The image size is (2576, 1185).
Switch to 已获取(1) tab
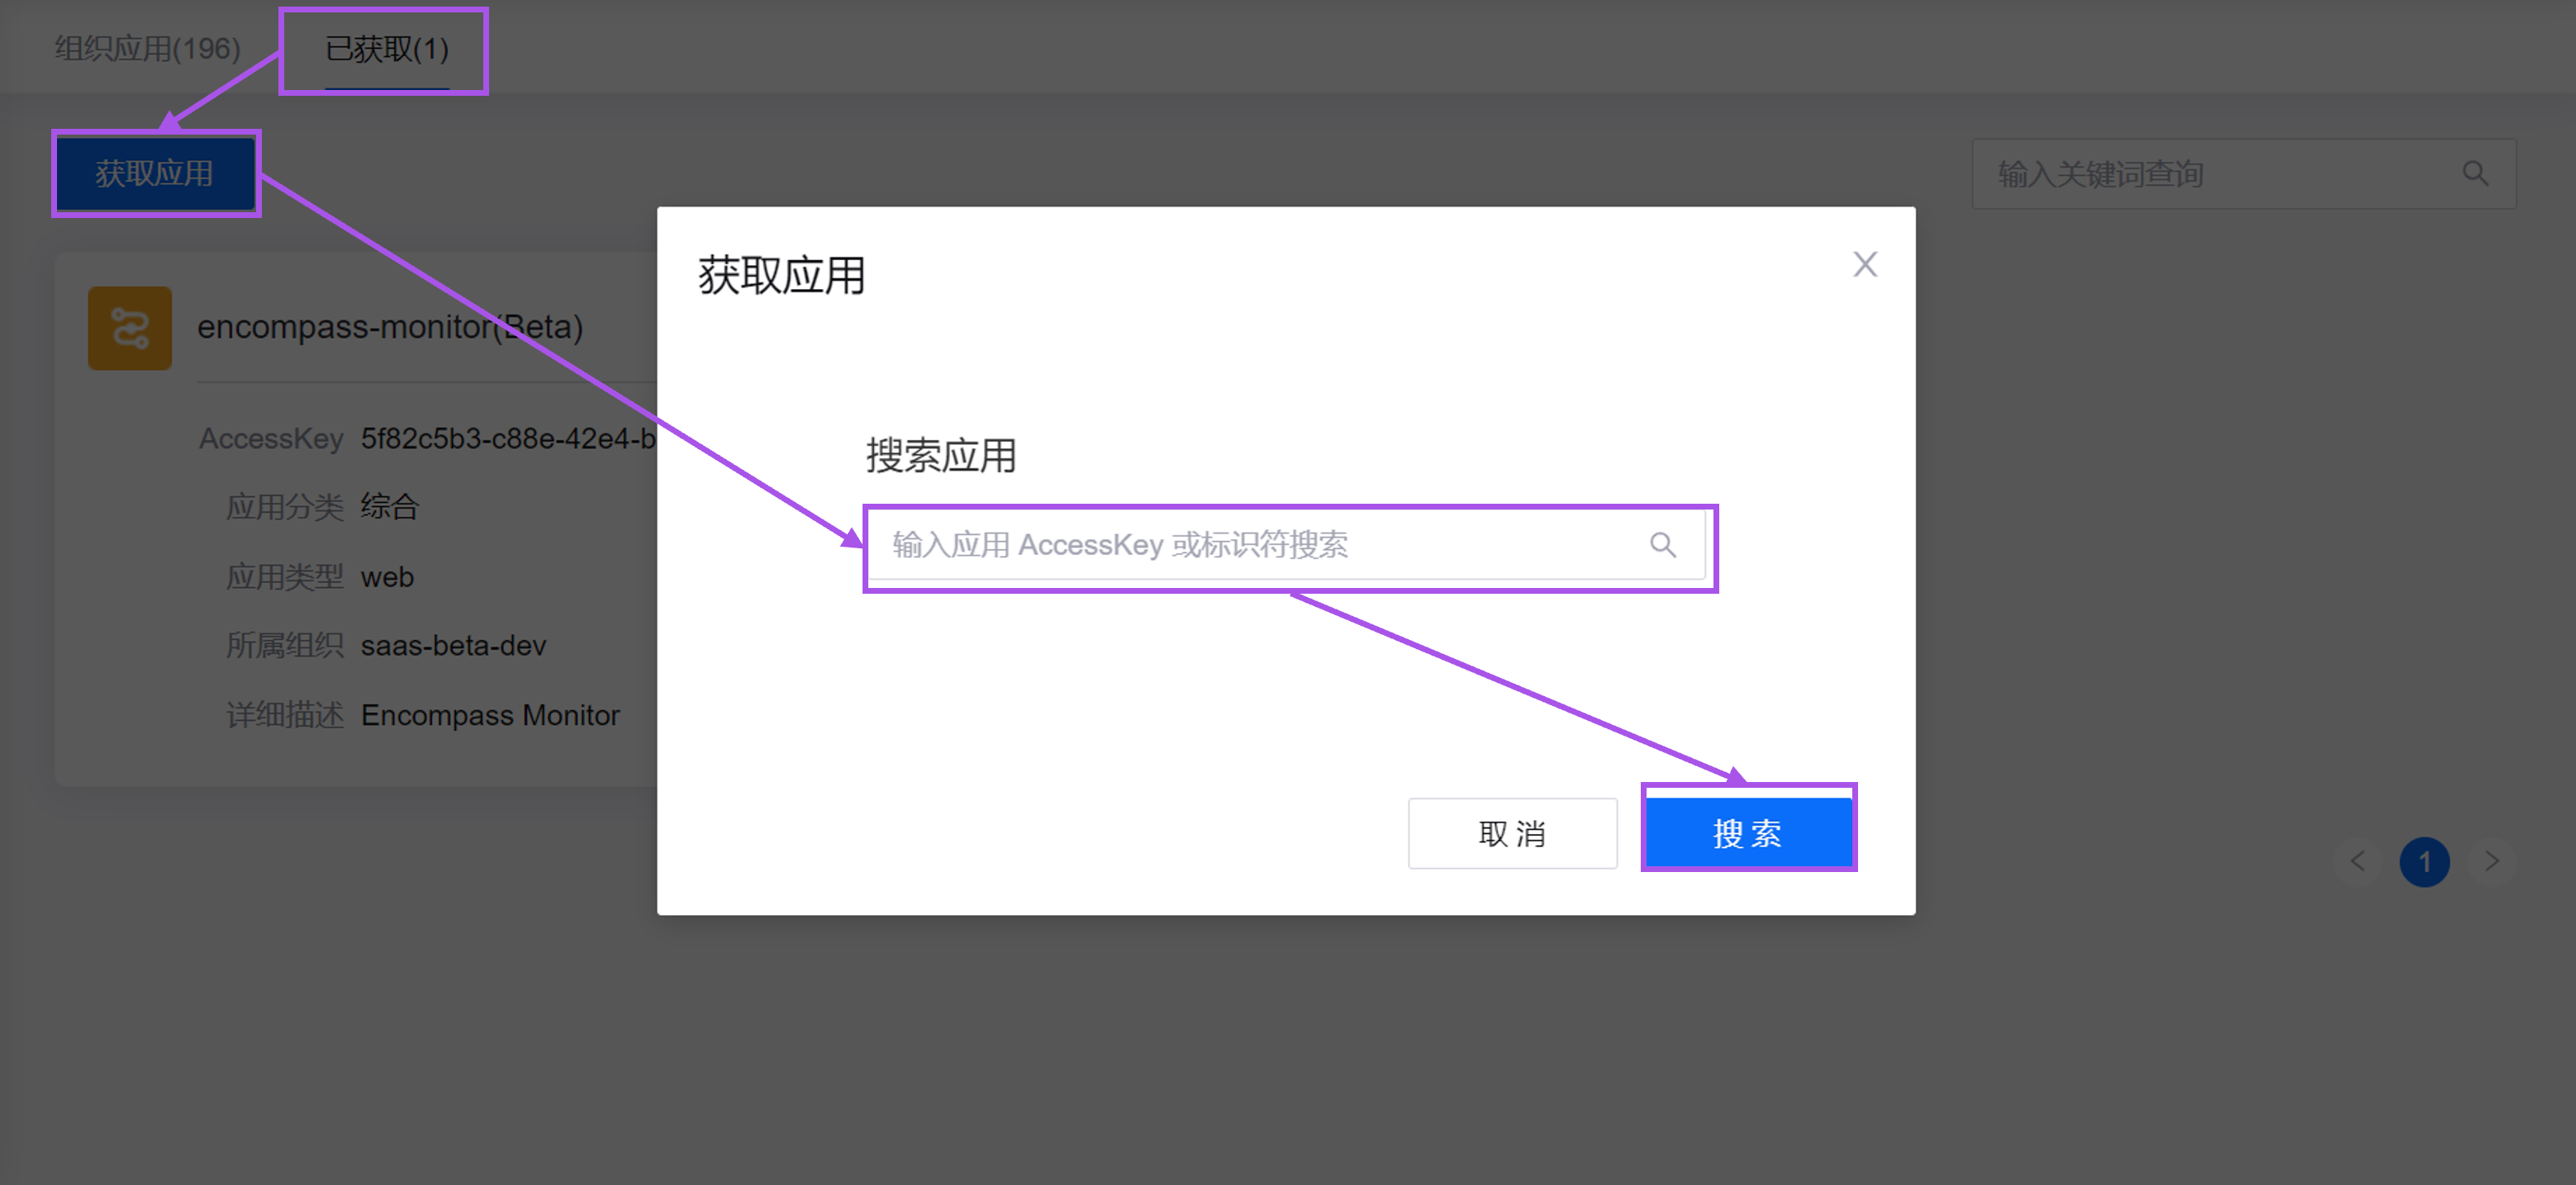(x=386, y=48)
